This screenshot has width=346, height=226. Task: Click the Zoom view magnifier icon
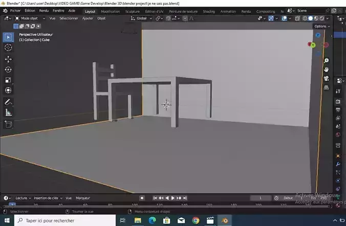pyautogui.click(x=326, y=60)
